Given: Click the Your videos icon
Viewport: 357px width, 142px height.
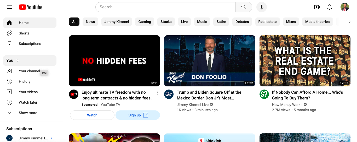Looking at the screenshot, I should [x=9, y=92].
